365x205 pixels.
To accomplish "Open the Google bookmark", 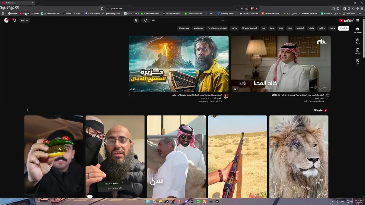I will (13, 13).
